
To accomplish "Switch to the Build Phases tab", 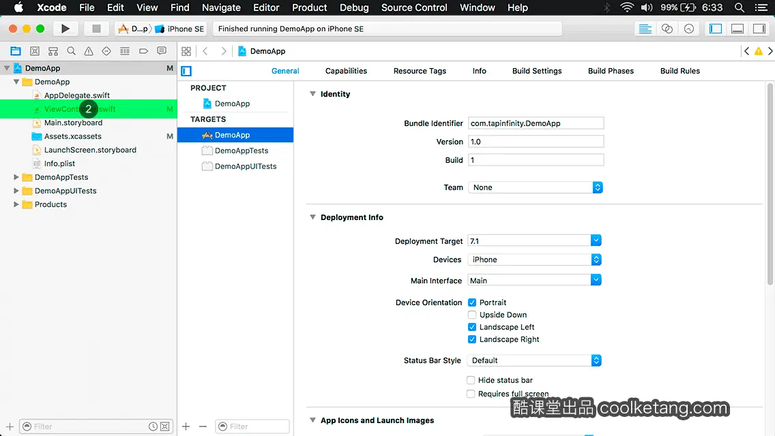I will click(x=611, y=71).
